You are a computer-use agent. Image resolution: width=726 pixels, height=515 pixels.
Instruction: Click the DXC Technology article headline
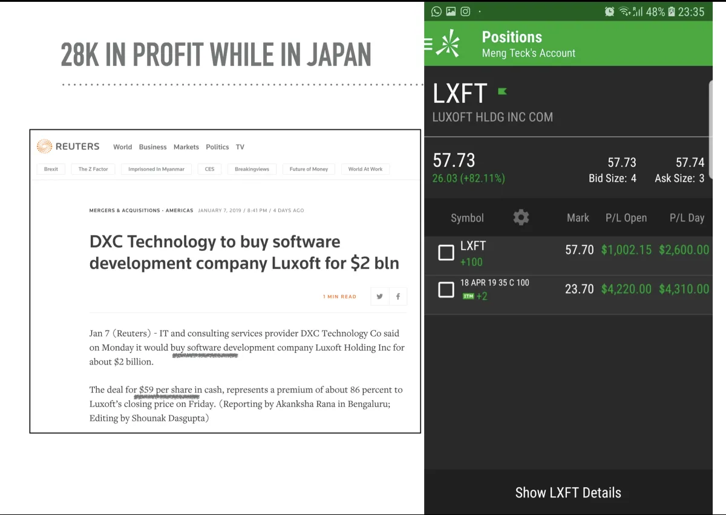(x=244, y=252)
